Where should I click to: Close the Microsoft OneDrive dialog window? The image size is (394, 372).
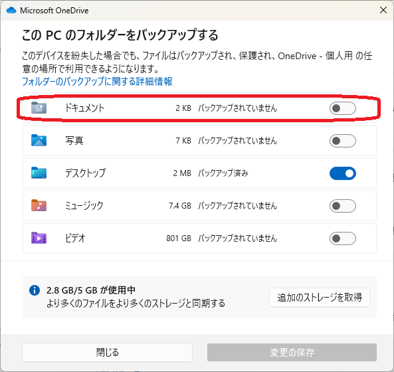[383, 11]
